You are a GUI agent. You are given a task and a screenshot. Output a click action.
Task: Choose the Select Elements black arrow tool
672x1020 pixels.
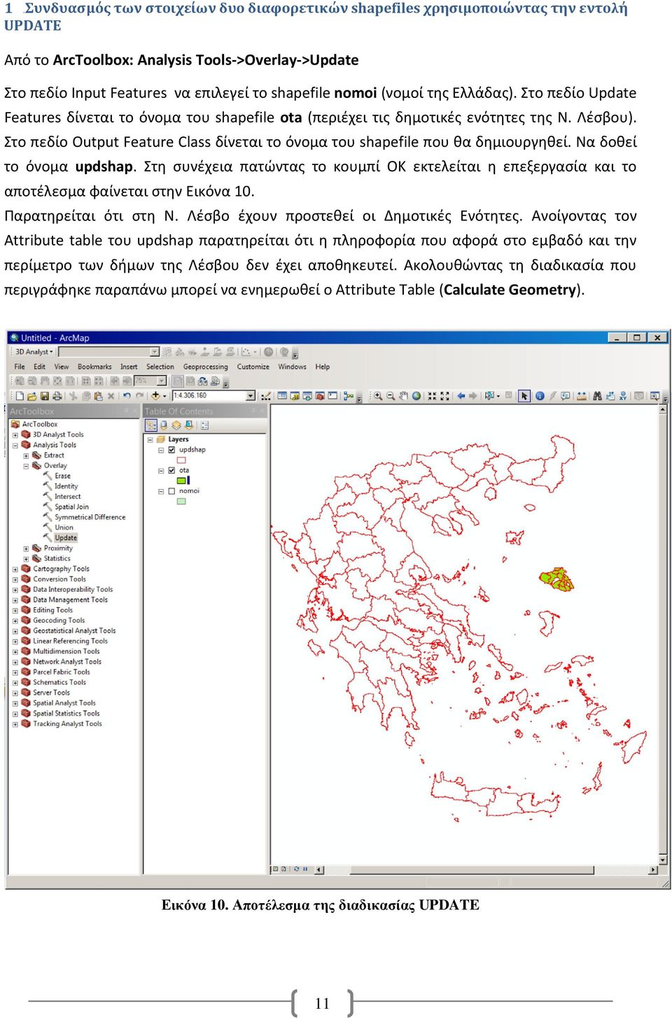524,396
